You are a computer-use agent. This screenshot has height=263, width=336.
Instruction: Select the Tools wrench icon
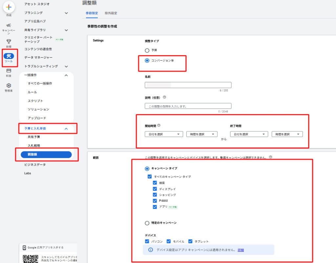point(9,56)
